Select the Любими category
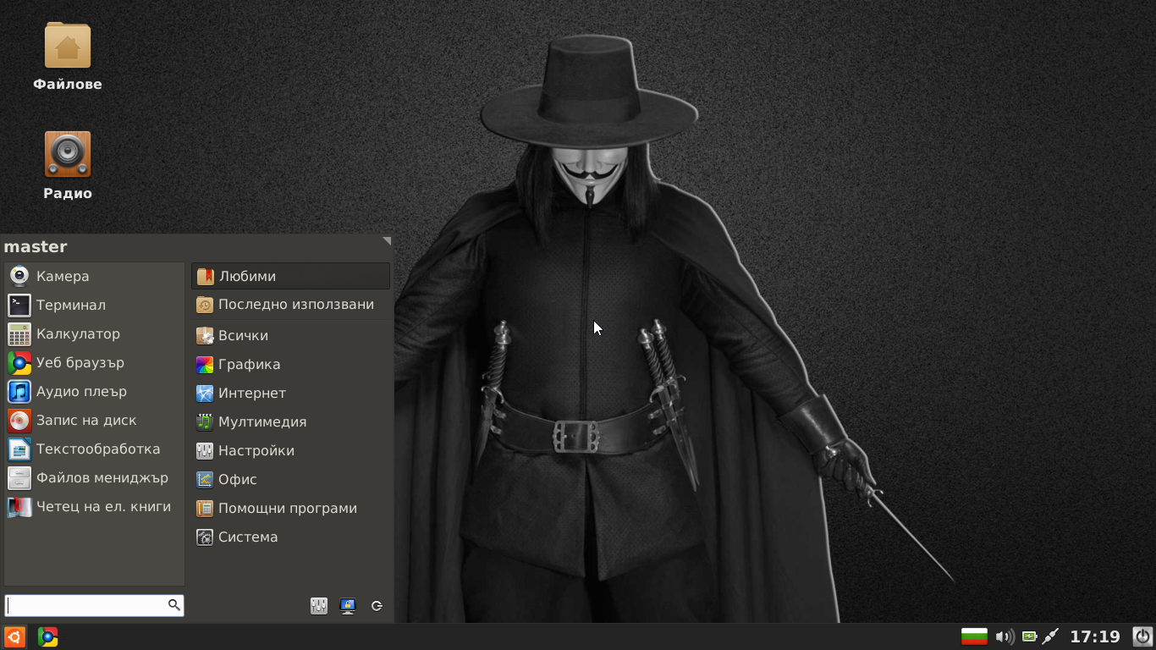Viewport: 1156px width, 650px height. click(x=290, y=276)
